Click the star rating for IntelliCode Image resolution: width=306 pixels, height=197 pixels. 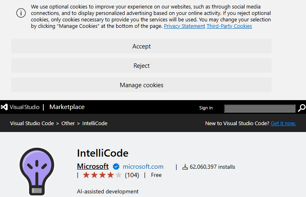[x=102, y=175]
